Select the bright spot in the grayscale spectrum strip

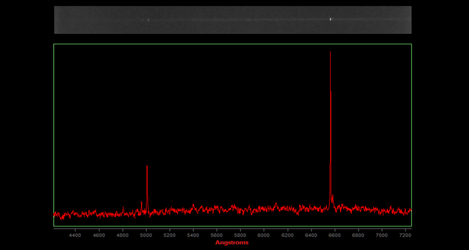[x=330, y=20]
